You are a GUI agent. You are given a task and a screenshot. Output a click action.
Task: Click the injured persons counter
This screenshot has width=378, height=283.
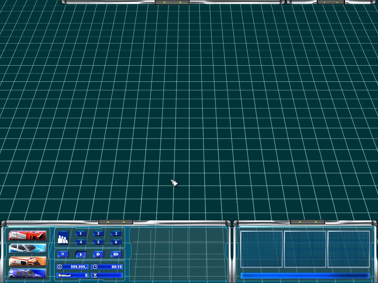[x=72, y=275]
